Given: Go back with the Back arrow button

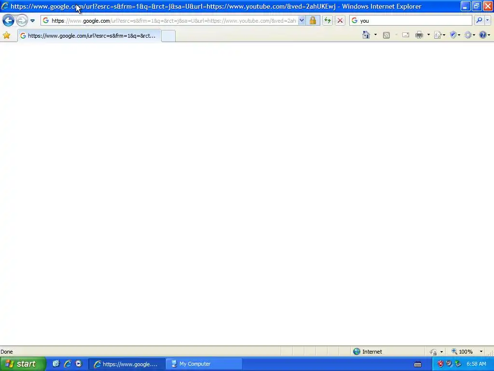Looking at the screenshot, I should pyautogui.click(x=9, y=20).
